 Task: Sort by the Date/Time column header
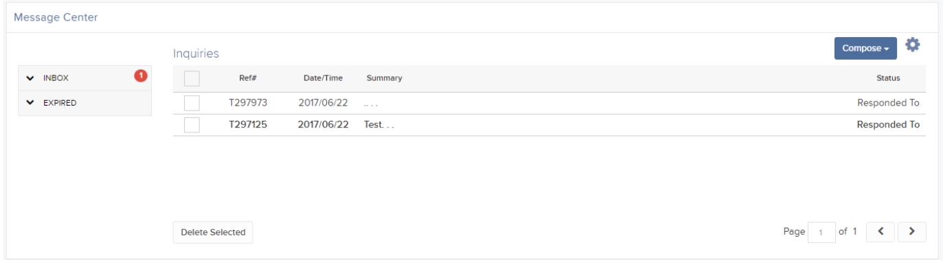pyautogui.click(x=323, y=78)
